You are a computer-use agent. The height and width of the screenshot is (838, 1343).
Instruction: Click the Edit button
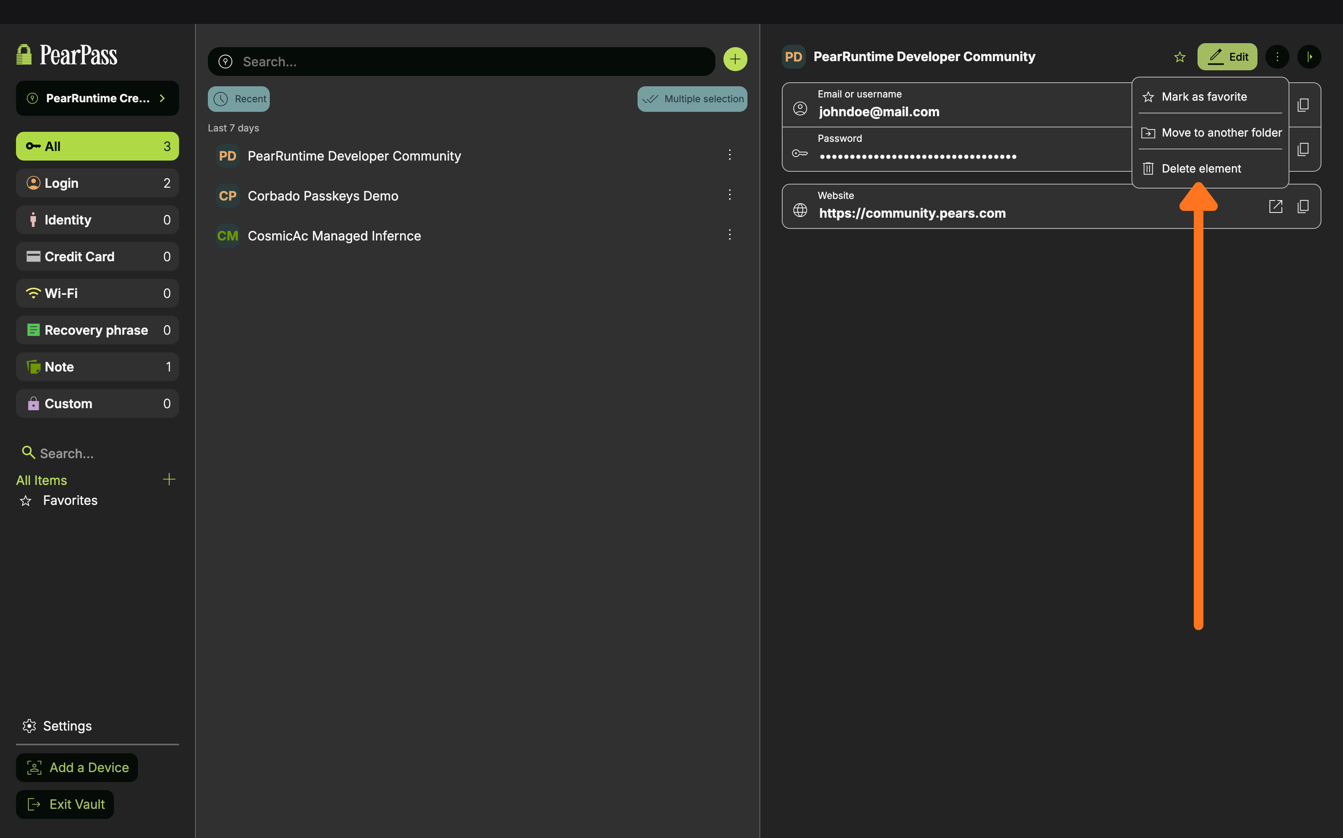(1227, 57)
